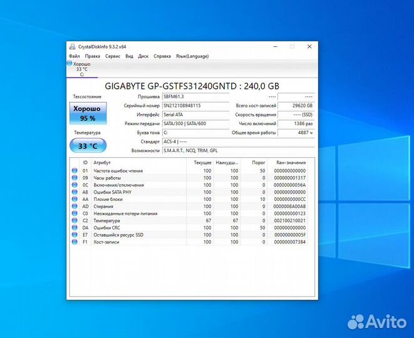
Task: Click status orb for Плохие блоки row
Action: click(75, 199)
